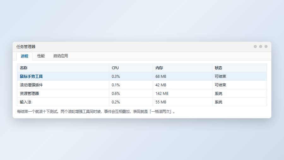Sort by the 状态 column header
284x160 pixels.
click(239, 68)
